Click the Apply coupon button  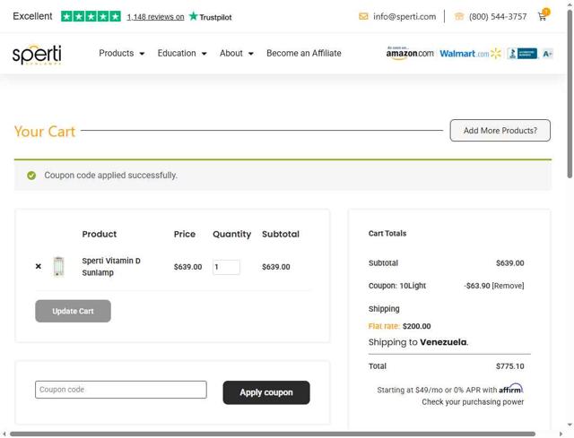[x=266, y=392]
